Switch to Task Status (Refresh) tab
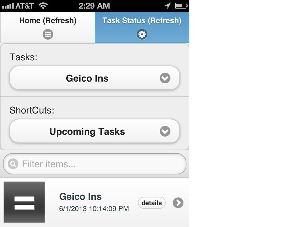This screenshot has width=303, height=227. click(x=142, y=27)
